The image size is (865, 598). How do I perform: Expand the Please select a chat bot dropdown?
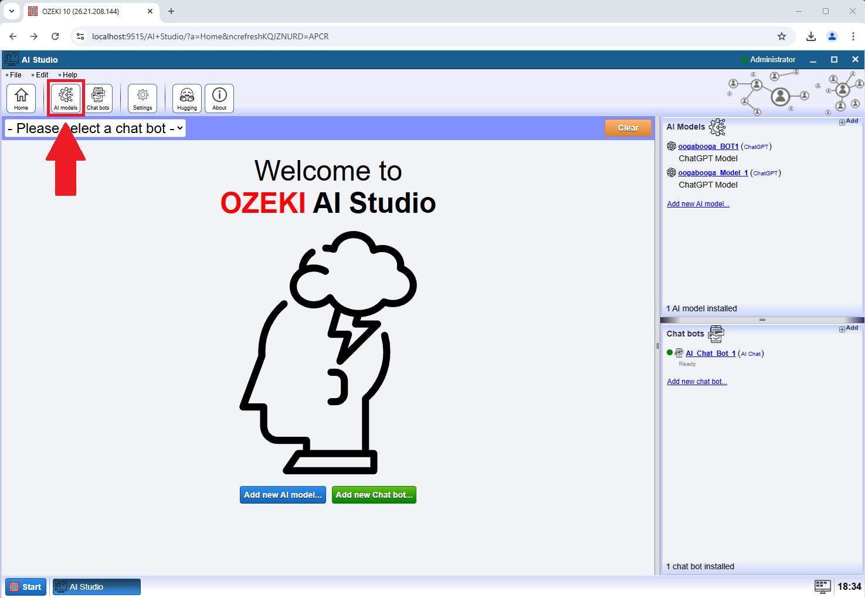pyautogui.click(x=95, y=128)
